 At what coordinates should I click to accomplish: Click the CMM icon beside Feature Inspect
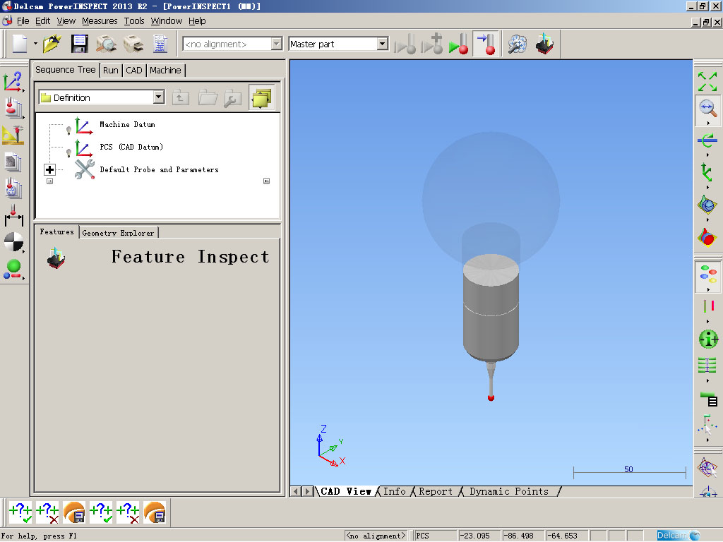click(56, 258)
